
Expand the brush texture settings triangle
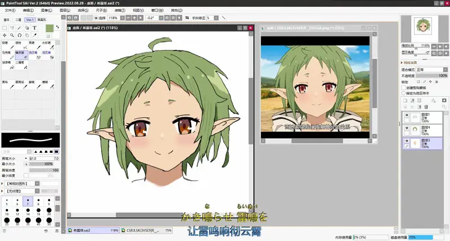(2, 191)
